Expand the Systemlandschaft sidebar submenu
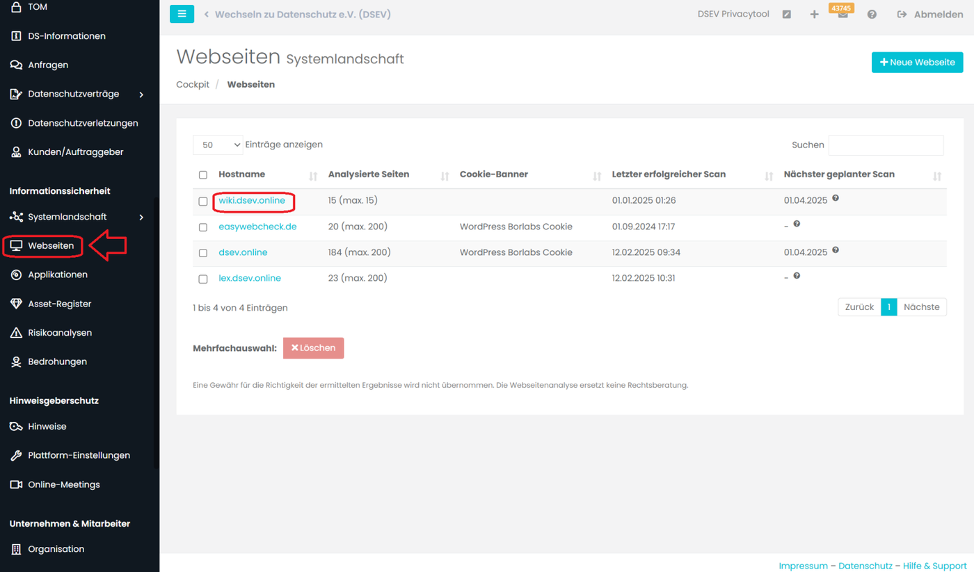974x572 pixels. [141, 218]
